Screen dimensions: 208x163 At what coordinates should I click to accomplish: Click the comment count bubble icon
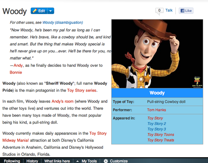point(159,11)
